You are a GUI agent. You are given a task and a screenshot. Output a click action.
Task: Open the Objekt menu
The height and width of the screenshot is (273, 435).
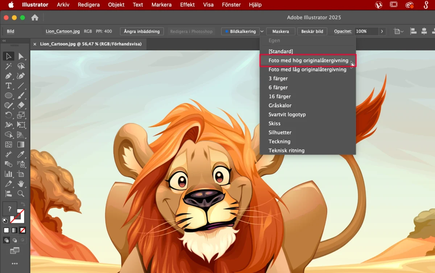tap(116, 5)
